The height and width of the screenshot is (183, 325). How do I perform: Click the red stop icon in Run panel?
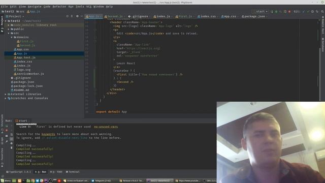point(7,131)
